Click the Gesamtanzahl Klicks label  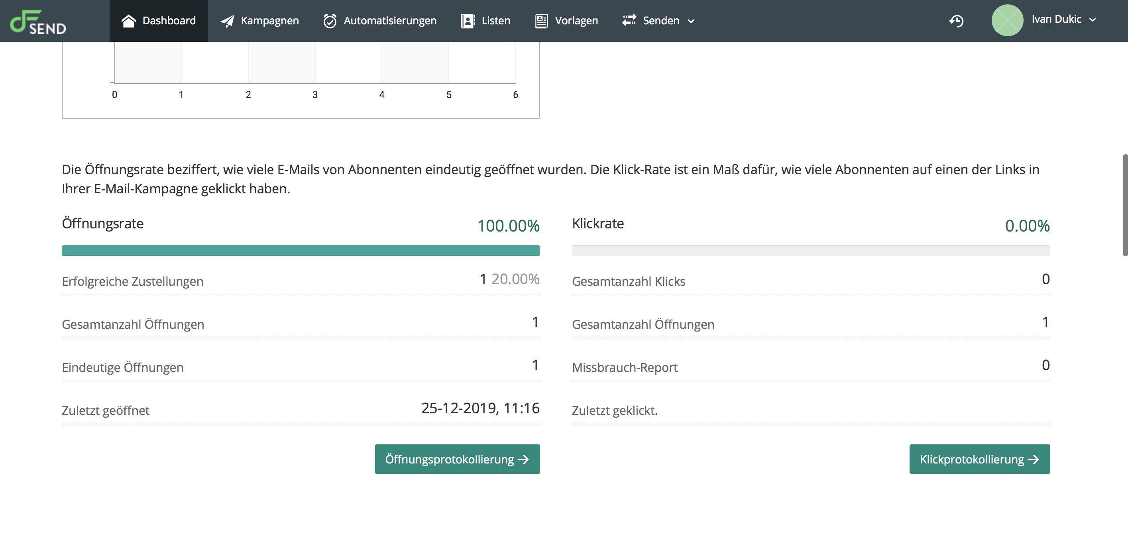pyautogui.click(x=628, y=281)
